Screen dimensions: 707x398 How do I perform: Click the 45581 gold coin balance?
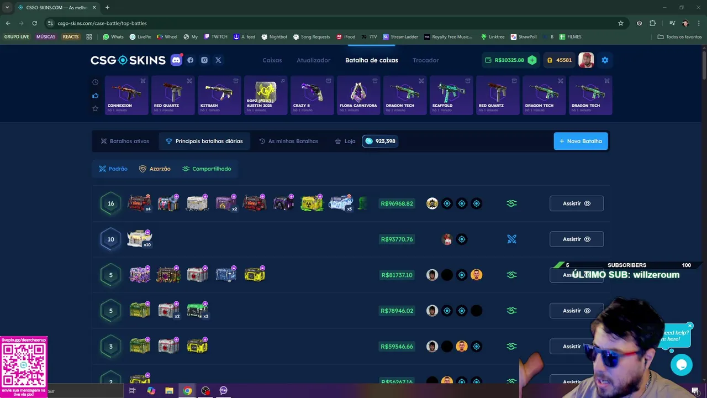click(x=559, y=60)
